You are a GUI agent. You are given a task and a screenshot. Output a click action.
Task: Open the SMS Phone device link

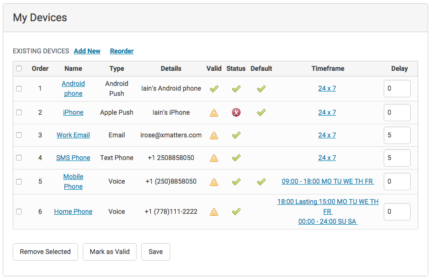pos(73,158)
